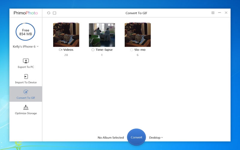Click the blue Convert button
240x150 pixels.
[136, 137]
